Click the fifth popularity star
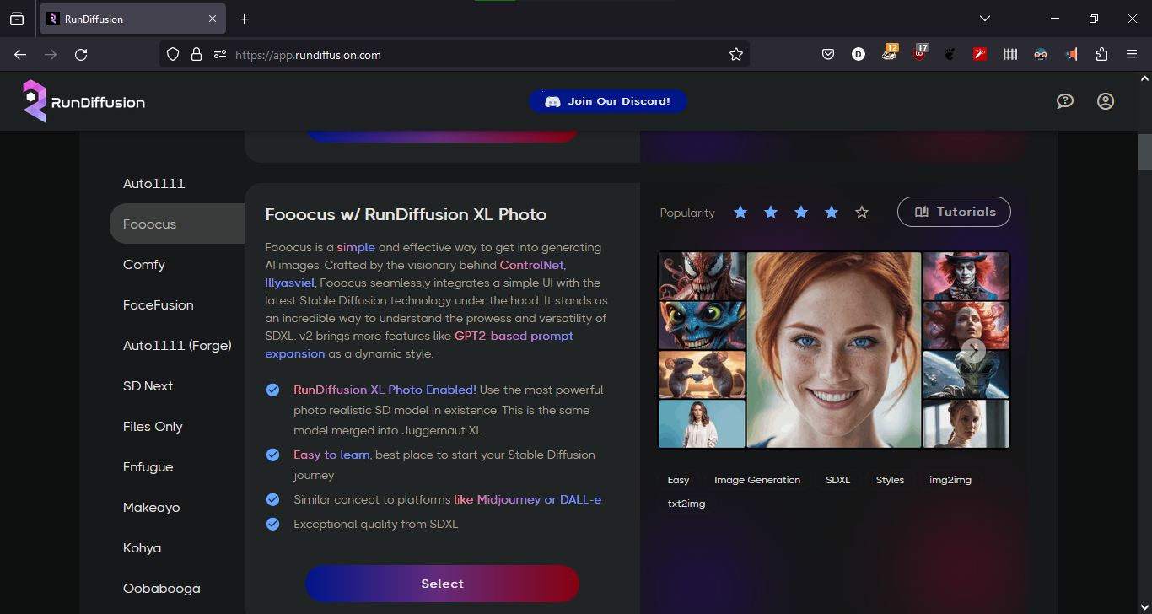Viewport: 1152px width, 614px height. pos(862,213)
